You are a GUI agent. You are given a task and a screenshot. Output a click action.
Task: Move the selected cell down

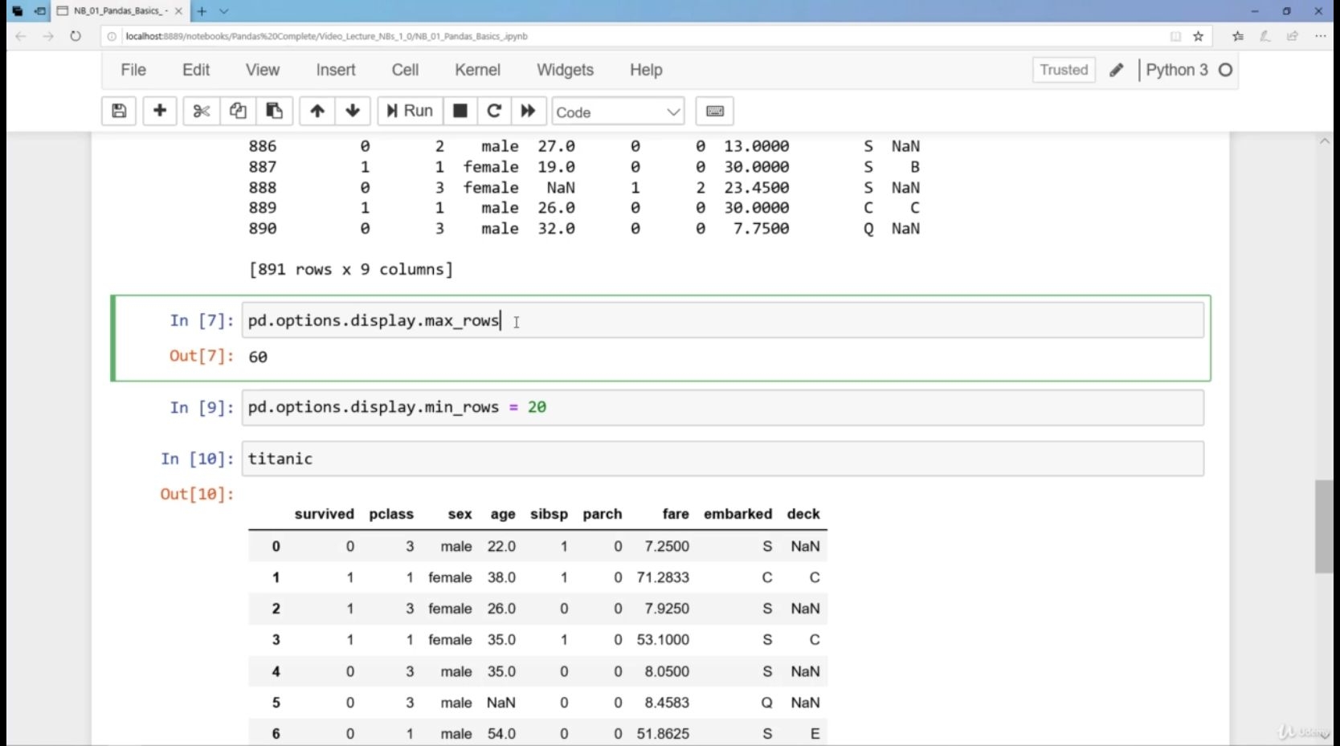353,111
